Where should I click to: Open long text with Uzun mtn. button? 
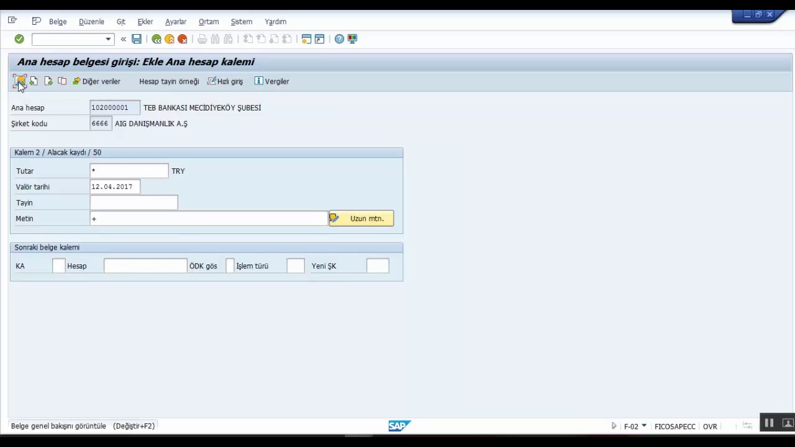tap(361, 219)
